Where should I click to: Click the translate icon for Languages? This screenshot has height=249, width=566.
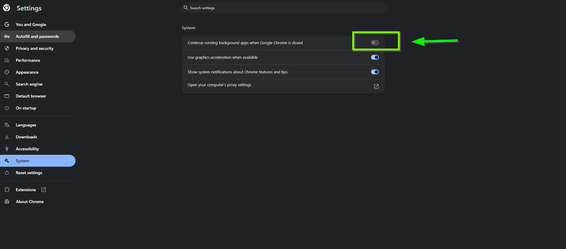7,125
